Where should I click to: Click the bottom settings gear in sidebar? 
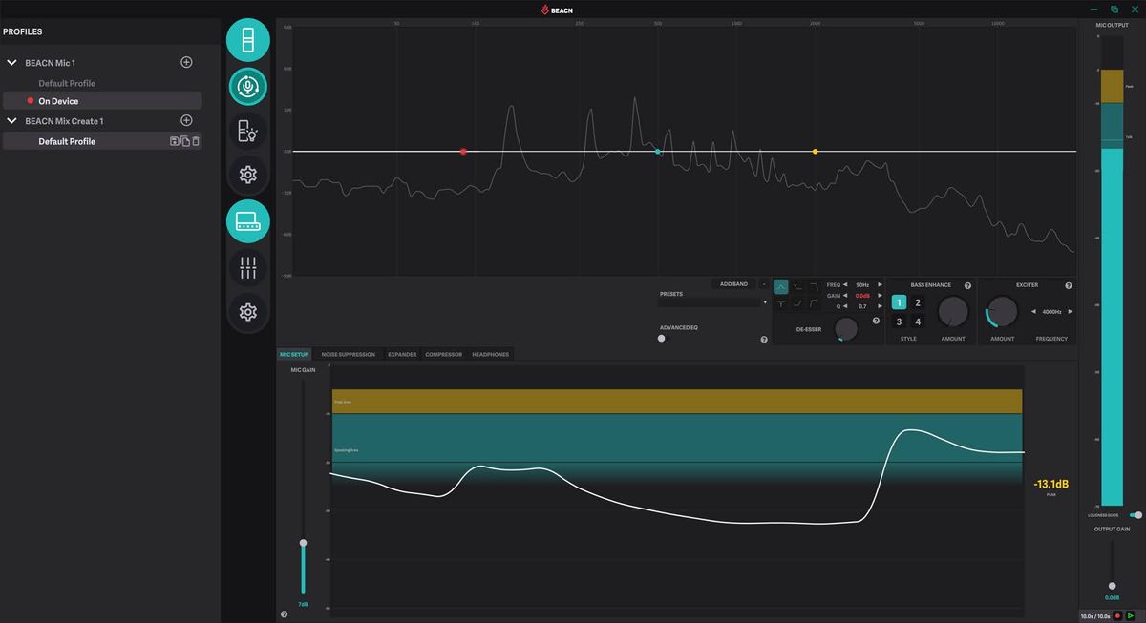pyautogui.click(x=247, y=311)
